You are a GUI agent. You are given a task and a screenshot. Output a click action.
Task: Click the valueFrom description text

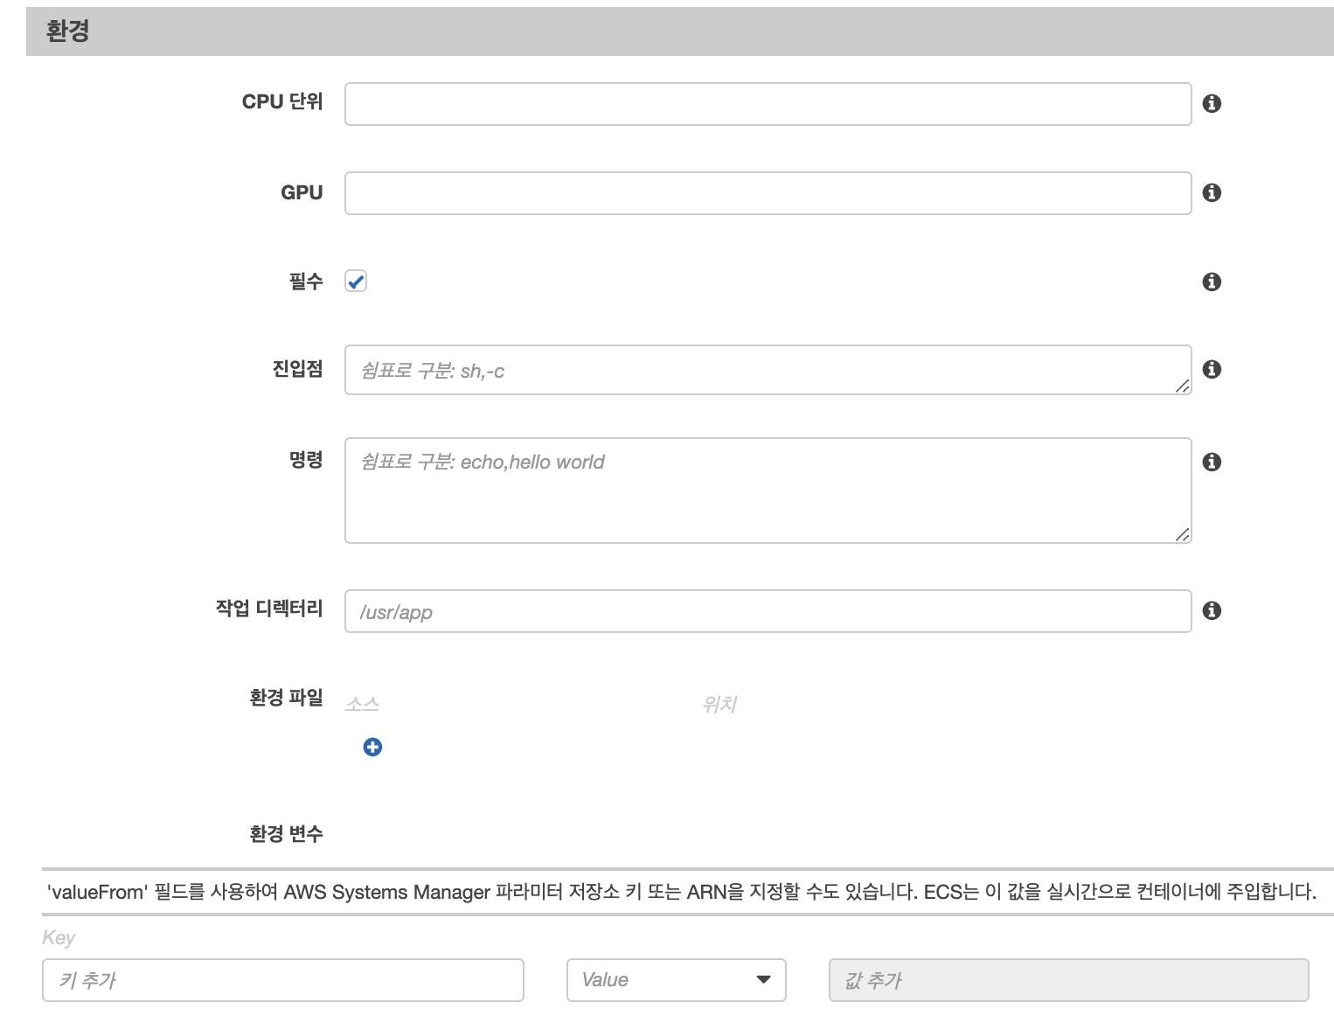pyautogui.click(x=682, y=892)
